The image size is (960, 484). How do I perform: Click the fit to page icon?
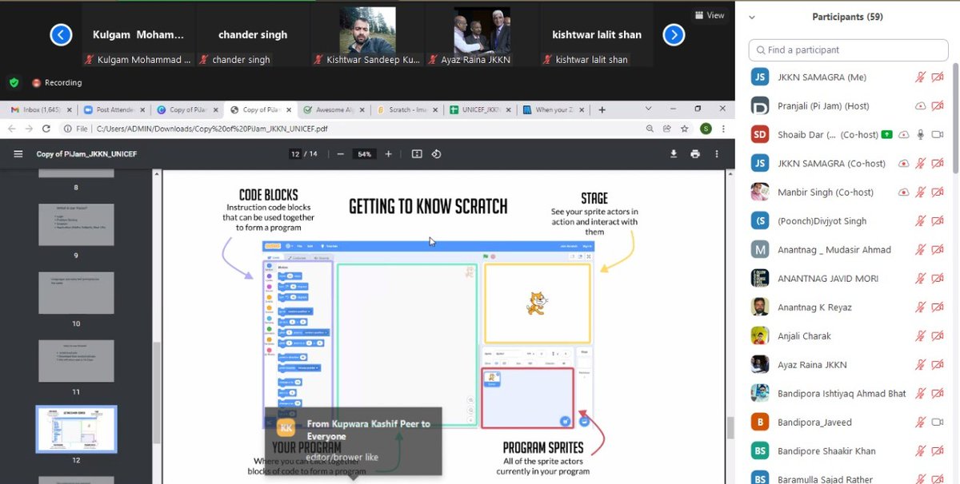[x=417, y=154]
